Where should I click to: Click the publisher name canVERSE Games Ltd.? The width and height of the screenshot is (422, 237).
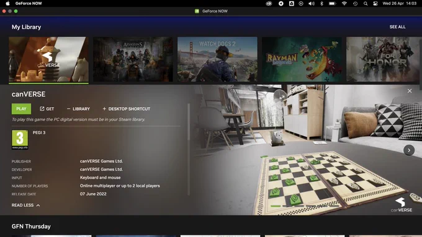pos(101,161)
